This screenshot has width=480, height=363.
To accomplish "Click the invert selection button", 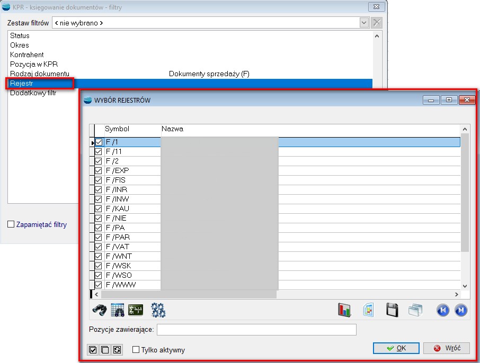I will click(117, 350).
